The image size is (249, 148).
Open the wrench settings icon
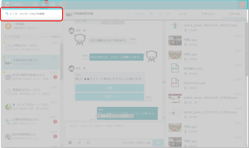(61, 4)
